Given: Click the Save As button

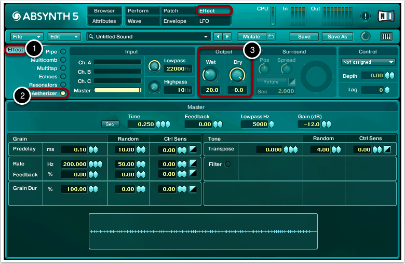Looking at the screenshot, I should (337, 37).
